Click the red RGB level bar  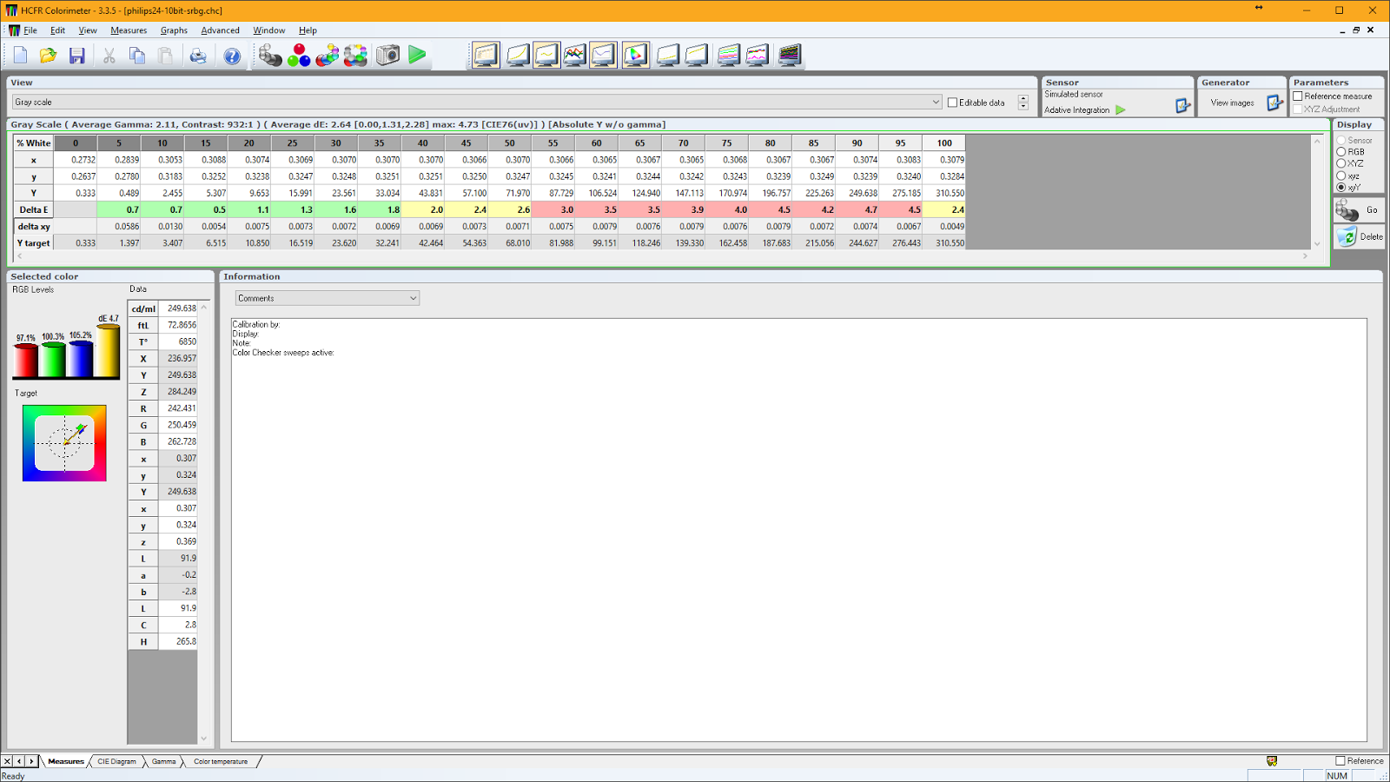click(25, 360)
